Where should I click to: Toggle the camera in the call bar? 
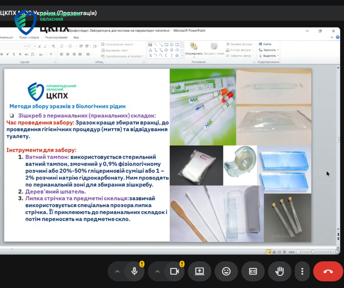pos(175,271)
